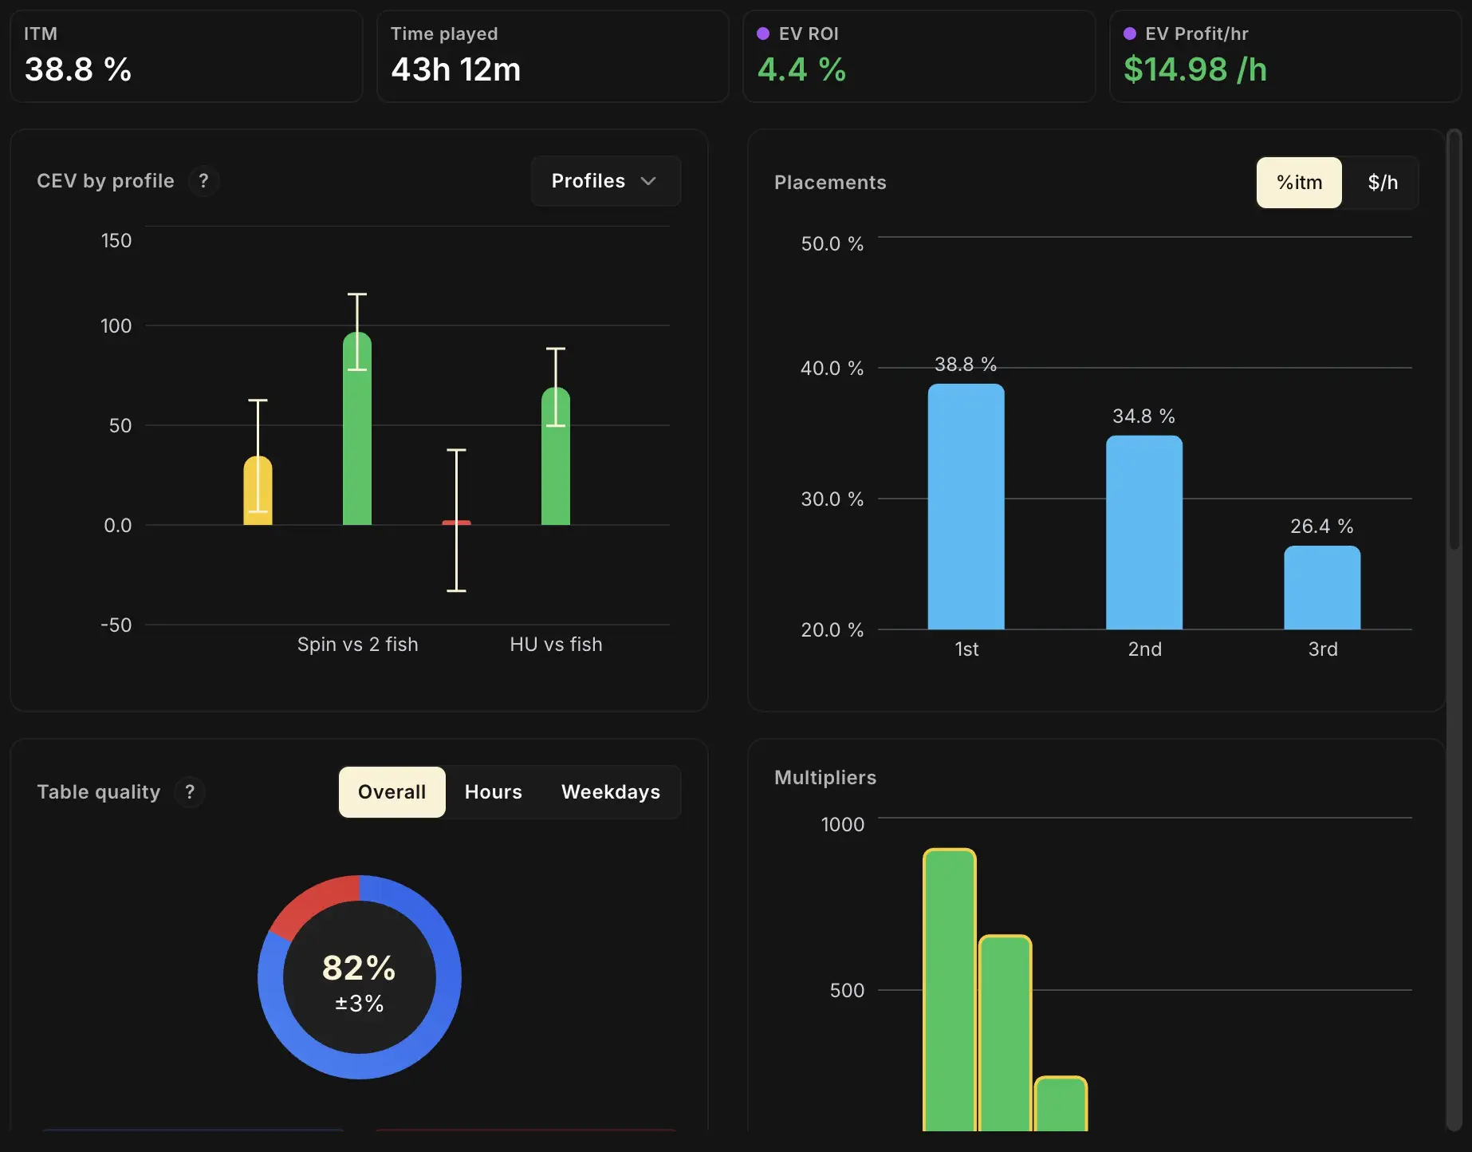The image size is (1472, 1152).
Task: Click the green Spin vs 2 fish bar
Action: point(357,431)
